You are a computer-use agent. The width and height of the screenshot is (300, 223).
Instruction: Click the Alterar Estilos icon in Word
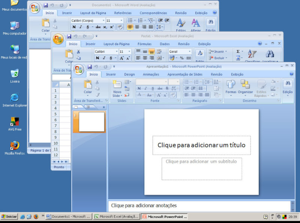point(195,23)
